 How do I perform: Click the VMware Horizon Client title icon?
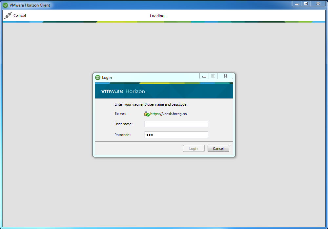(5, 5)
